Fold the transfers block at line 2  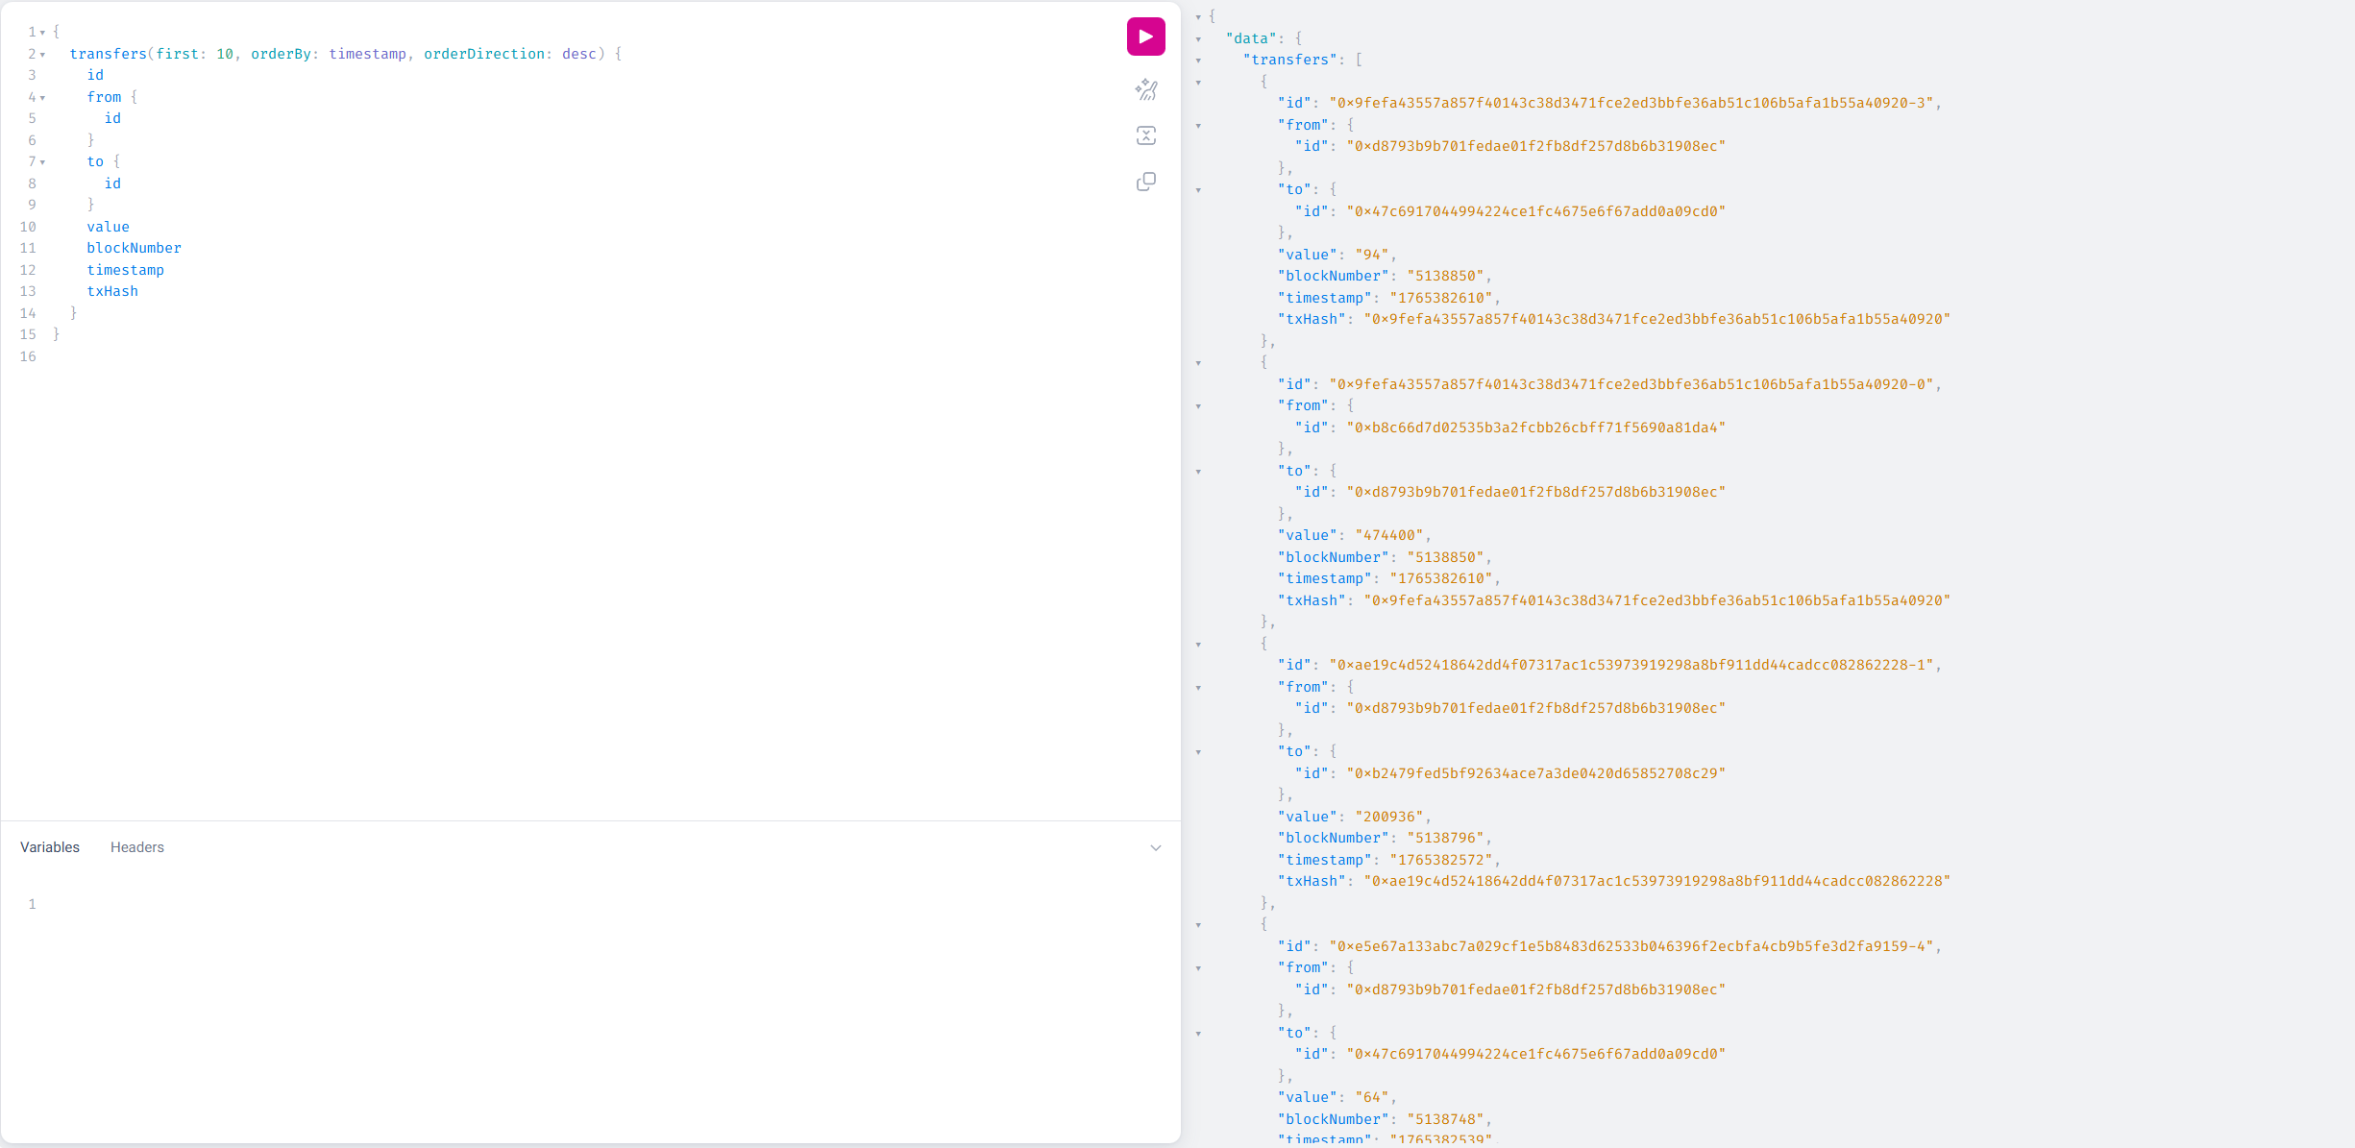point(40,54)
